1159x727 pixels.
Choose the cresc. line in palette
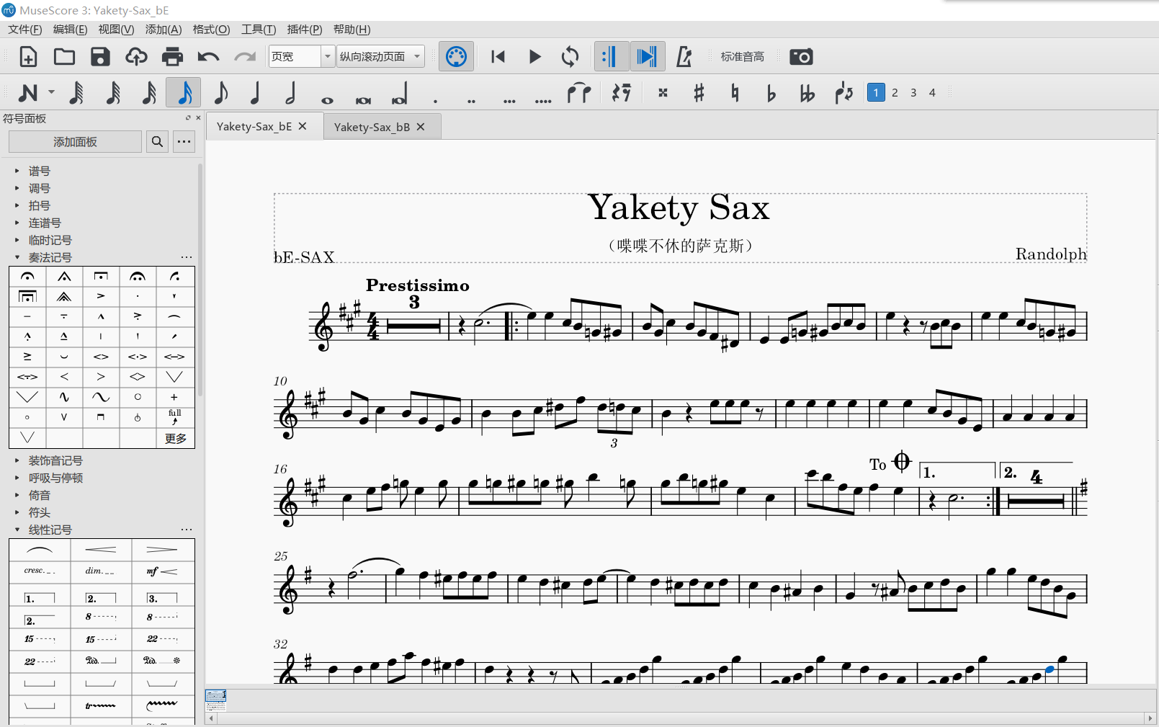(40, 571)
